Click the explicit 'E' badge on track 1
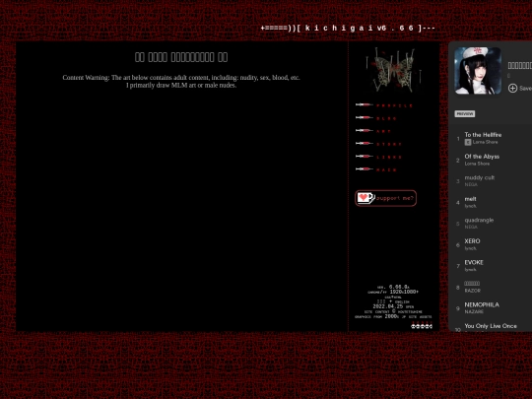This screenshot has height=399, width=532. tap(468, 142)
